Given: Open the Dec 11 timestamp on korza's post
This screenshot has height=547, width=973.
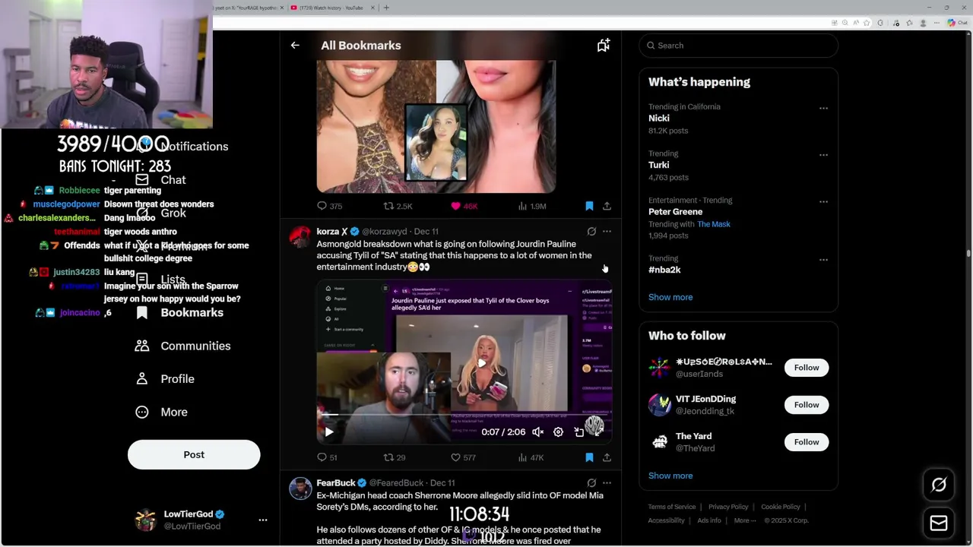Looking at the screenshot, I should pyautogui.click(x=426, y=231).
